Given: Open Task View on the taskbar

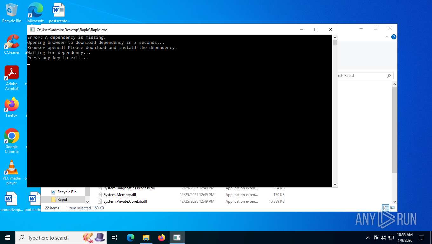Looking at the screenshot, I should click(x=114, y=238).
